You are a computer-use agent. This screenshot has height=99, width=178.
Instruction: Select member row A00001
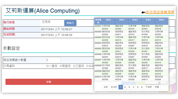(x=131, y=28)
